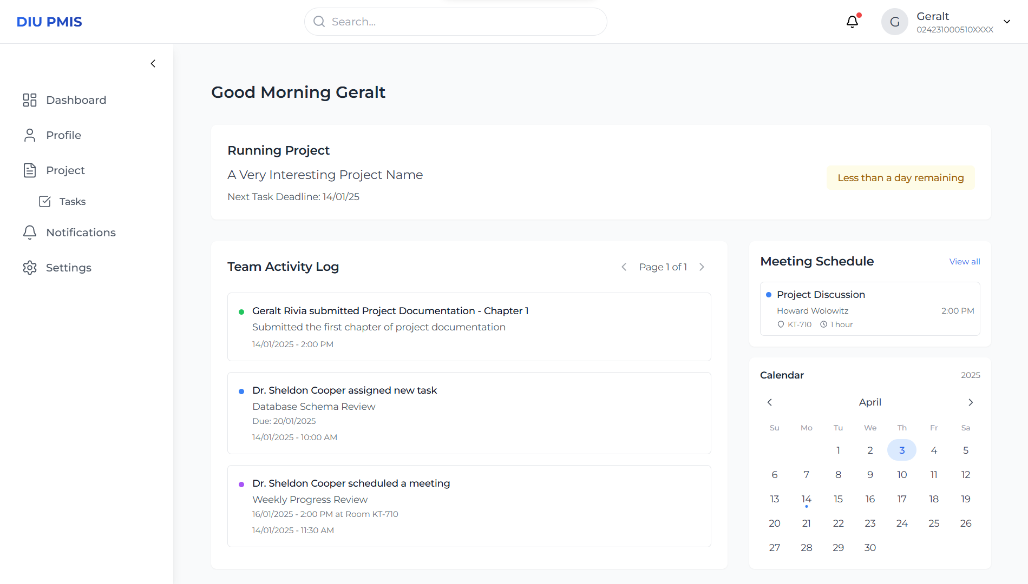The height and width of the screenshot is (584, 1028).
Task: Click the Tasks checkmark icon in the sidebar
Action: (x=45, y=201)
